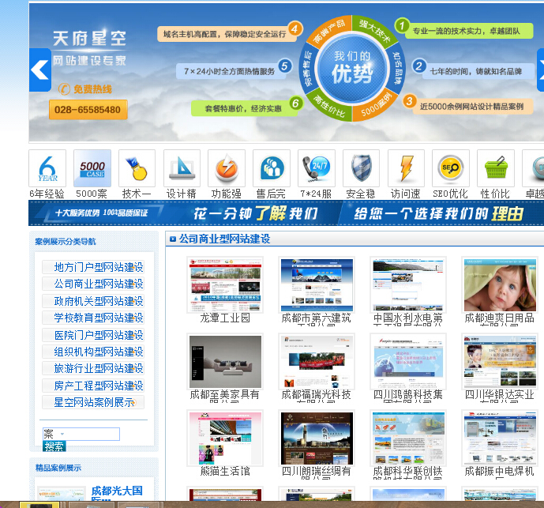This screenshot has height=508, width=544.
Task: Click the 我们的优势 center circle
Action: [352, 69]
